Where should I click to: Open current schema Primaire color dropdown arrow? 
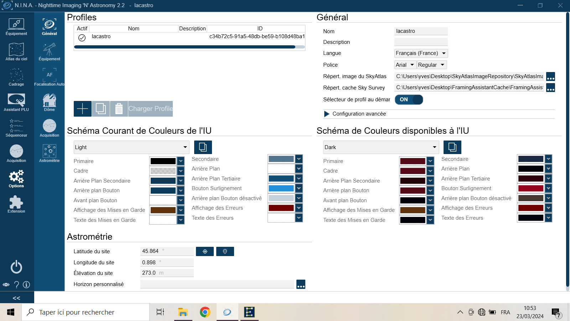[181, 161]
